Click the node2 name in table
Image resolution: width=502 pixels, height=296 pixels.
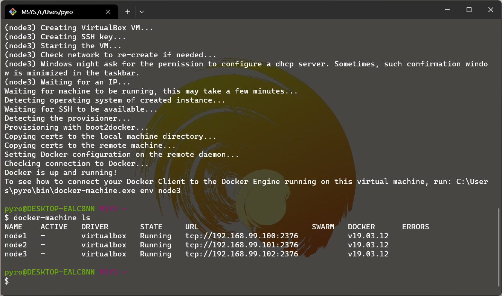click(16, 245)
